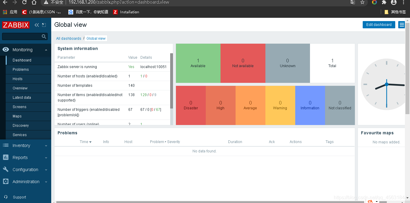
Task: Click the sidebar search input field
Action: coord(22,36)
